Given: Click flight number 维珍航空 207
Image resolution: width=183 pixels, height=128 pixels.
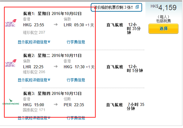Looking at the screenshot, I should pyautogui.click(x=34, y=32).
